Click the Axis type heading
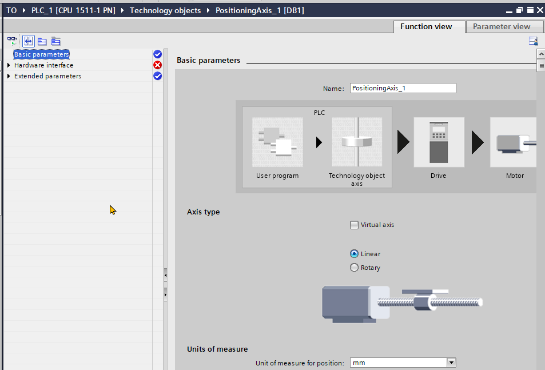This screenshot has width=545, height=370. pos(204,212)
